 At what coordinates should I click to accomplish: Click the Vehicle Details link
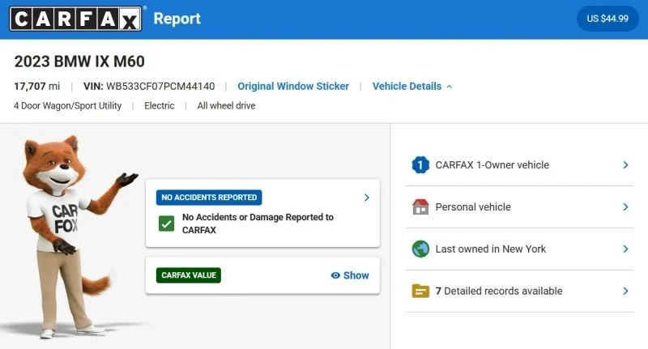click(x=407, y=87)
